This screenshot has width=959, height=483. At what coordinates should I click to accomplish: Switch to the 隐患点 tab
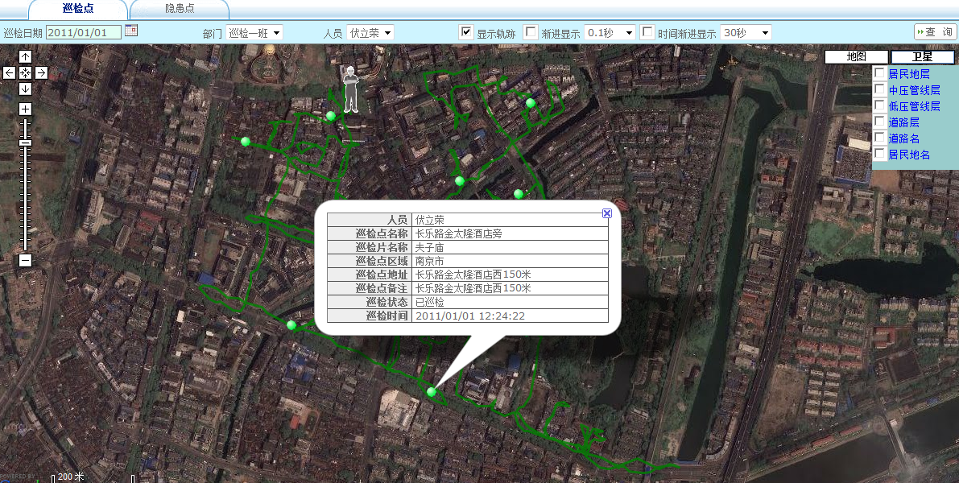point(180,9)
